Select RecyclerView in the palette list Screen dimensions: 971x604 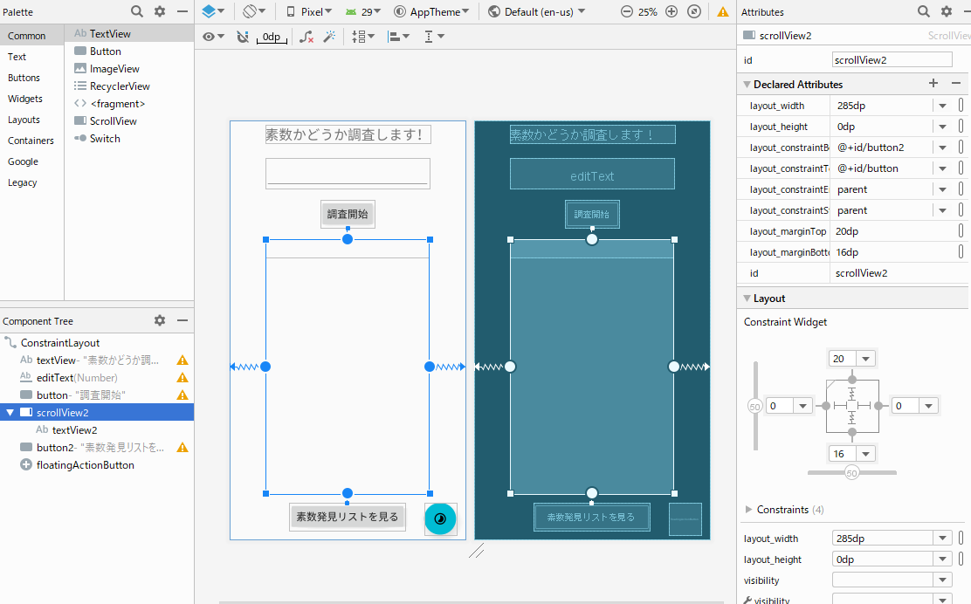tap(120, 86)
